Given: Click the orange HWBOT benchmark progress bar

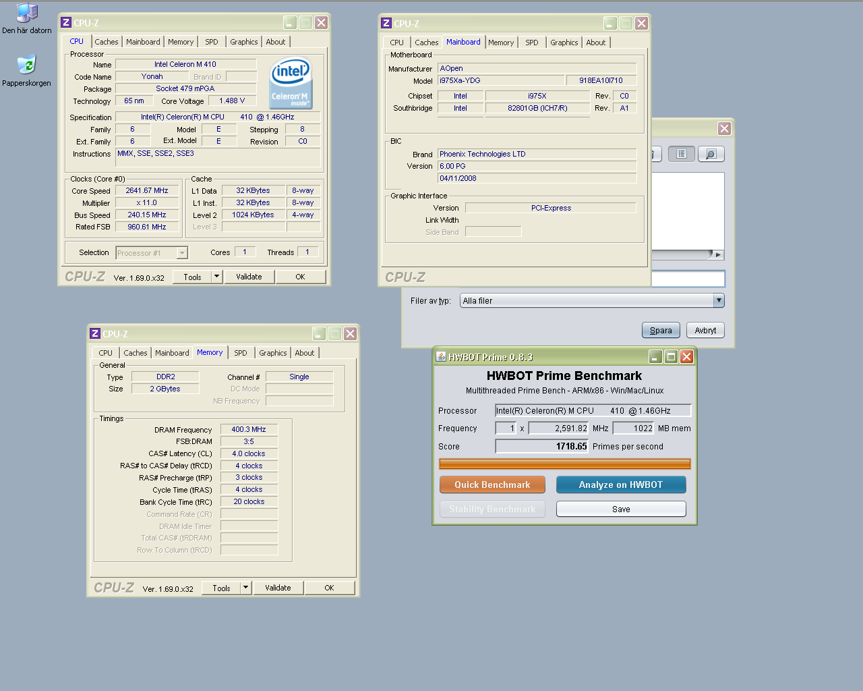Looking at the screenshot, I should (565, 464).
